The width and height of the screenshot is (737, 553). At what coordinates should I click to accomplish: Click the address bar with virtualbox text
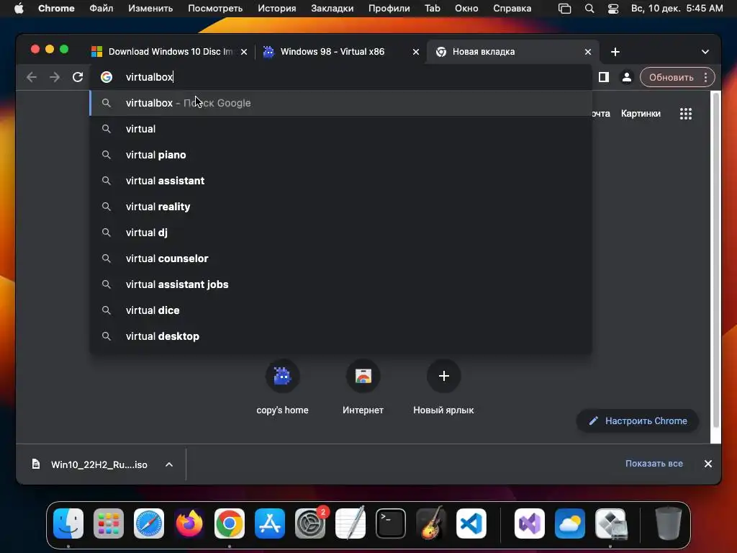(340, 77)
